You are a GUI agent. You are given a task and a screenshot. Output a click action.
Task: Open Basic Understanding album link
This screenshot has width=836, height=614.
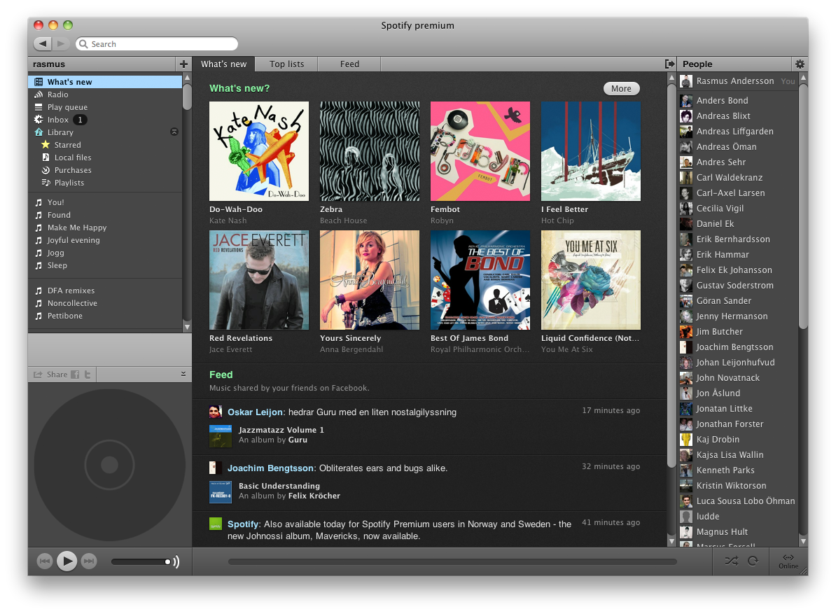[279, 486]
